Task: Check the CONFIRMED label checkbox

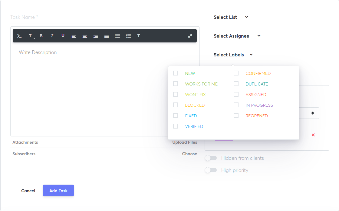Action: point(236,73)
